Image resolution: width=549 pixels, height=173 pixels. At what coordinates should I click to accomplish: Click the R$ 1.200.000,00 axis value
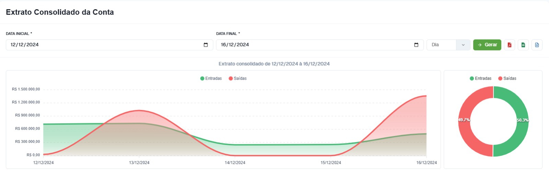coord(26,102)
